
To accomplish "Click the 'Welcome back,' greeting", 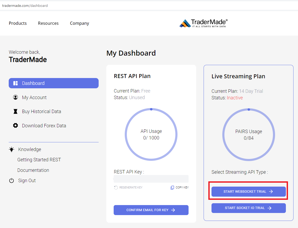I will click(24, 52).
